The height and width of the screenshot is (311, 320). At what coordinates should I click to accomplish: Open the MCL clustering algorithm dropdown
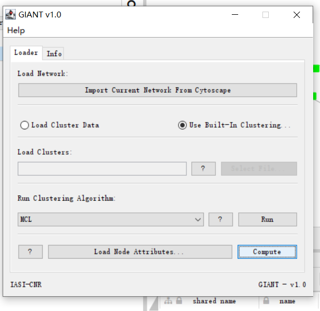point(110,220)
